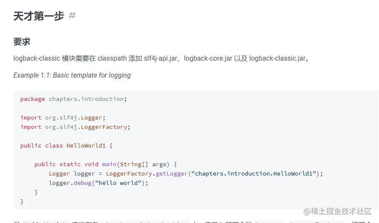Screen dimensions: 379x223
Task: Click the code line 'package chapters.introduction;'
Action: tap(73, 99)
